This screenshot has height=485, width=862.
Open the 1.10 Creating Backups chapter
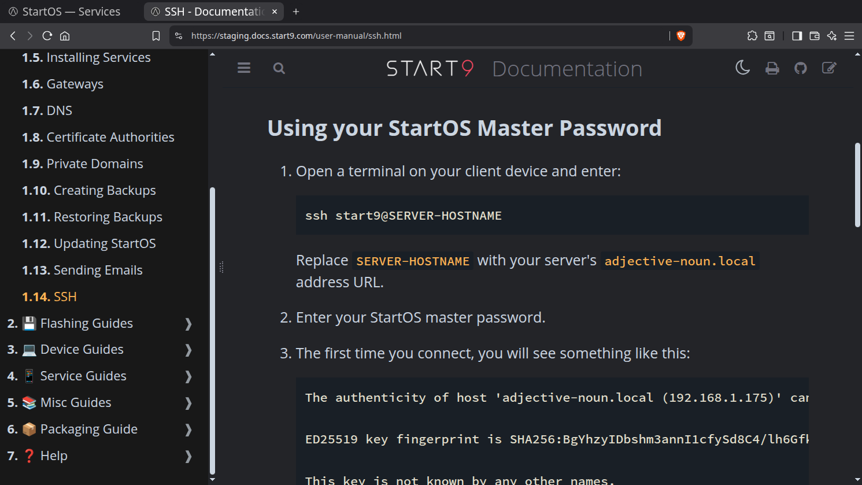click(x=89, y=190)
